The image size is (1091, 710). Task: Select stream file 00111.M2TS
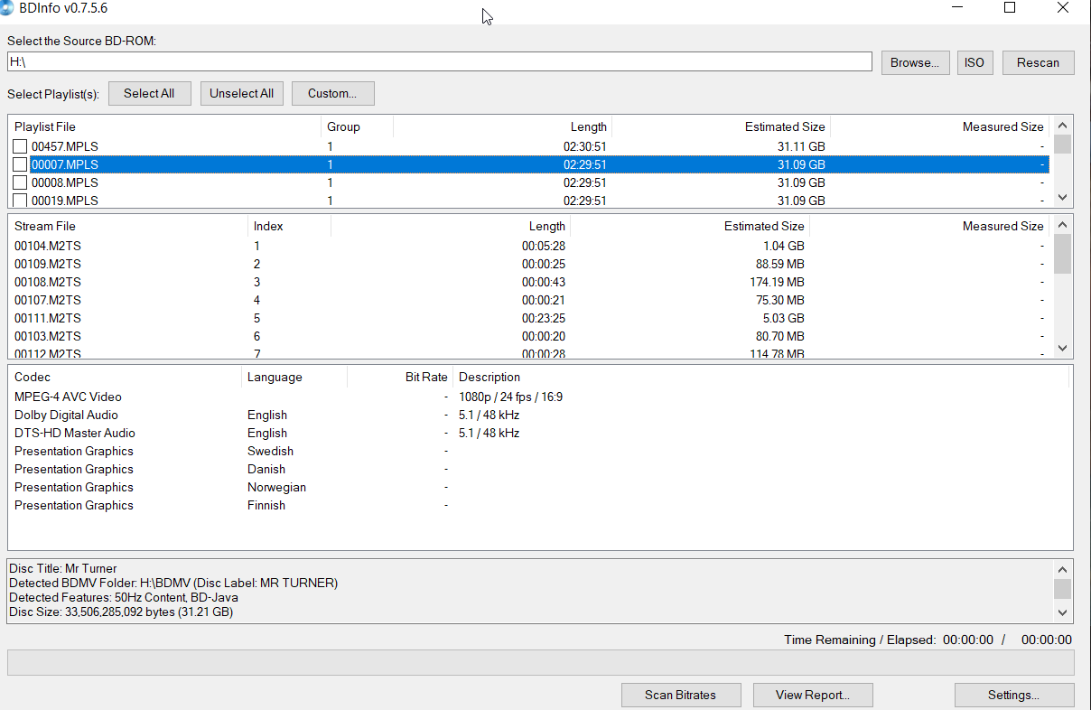(48, 318)
